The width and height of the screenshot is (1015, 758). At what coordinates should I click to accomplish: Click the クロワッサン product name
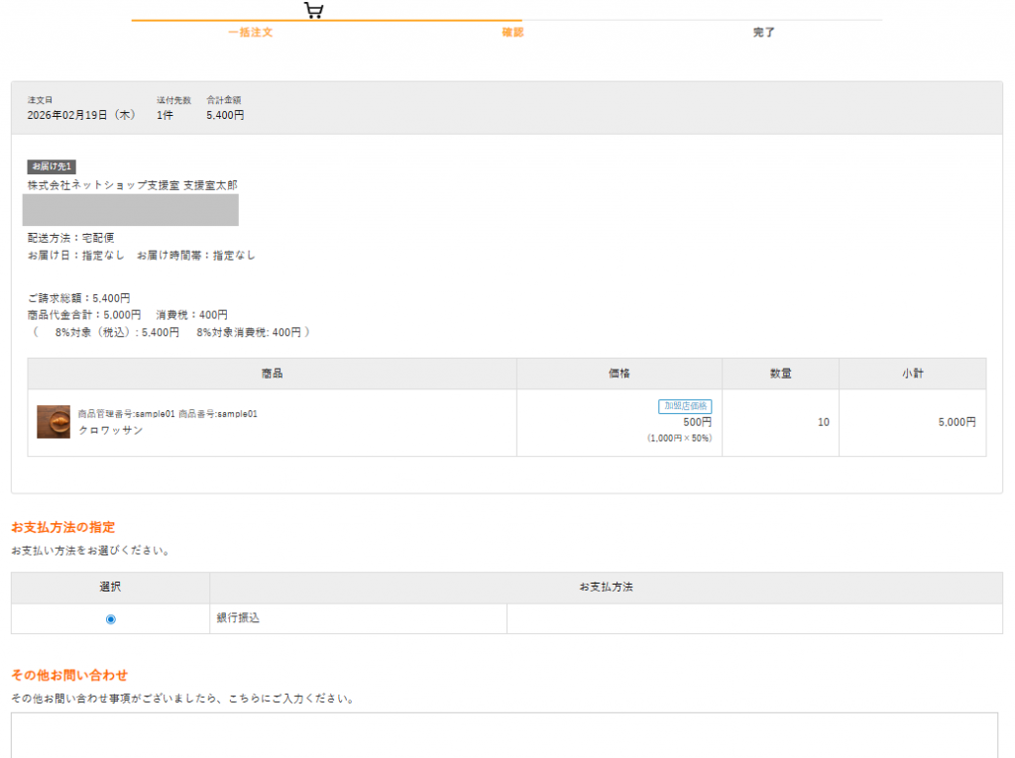(111, 431)
